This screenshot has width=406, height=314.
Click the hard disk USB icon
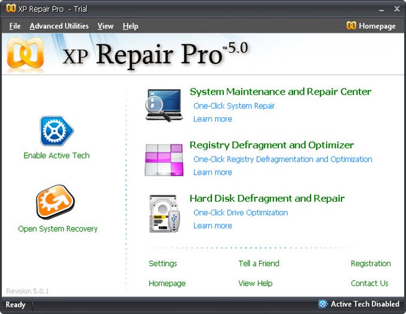point(164,214)
